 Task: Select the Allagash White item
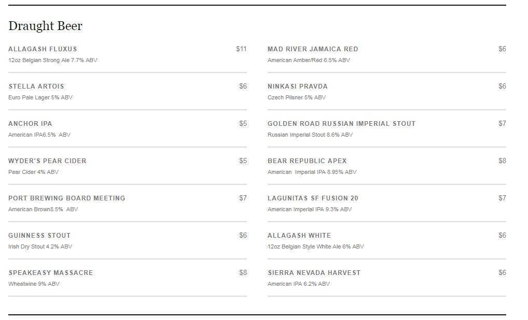(299, 236)
